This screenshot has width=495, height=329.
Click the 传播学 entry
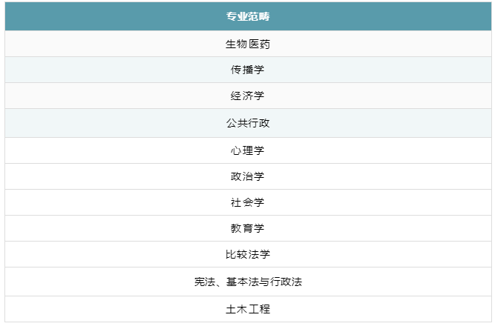click(x=247, y=70)
